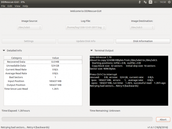Viewport: 172px width, 129px height.
Task: Select the Average Read Rate row
Action: tap(43, 73)
